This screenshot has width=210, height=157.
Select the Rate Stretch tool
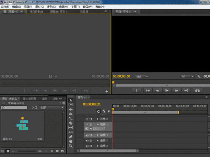click(71, 118)
